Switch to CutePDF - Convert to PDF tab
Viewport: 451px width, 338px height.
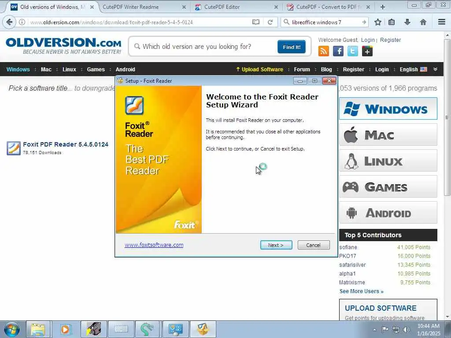(328, 7)
